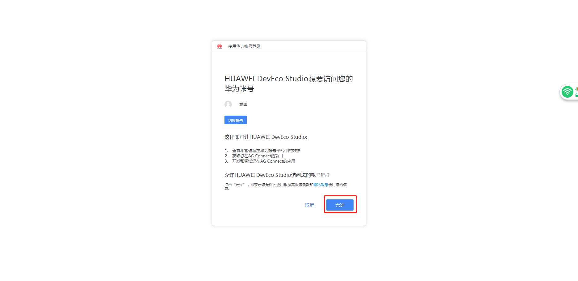The width and height of the screenshot is (578, 281).
Task: Select permission item 开发和调试您在AG Connect的应用
Action: point(264,161)
